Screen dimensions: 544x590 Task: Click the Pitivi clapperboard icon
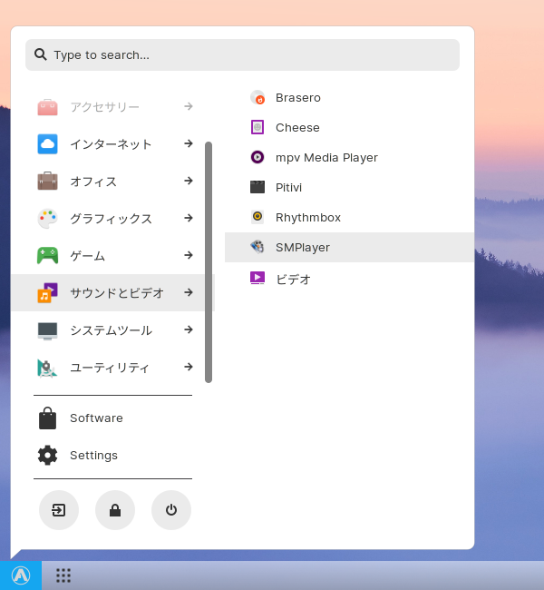point(257,187)
